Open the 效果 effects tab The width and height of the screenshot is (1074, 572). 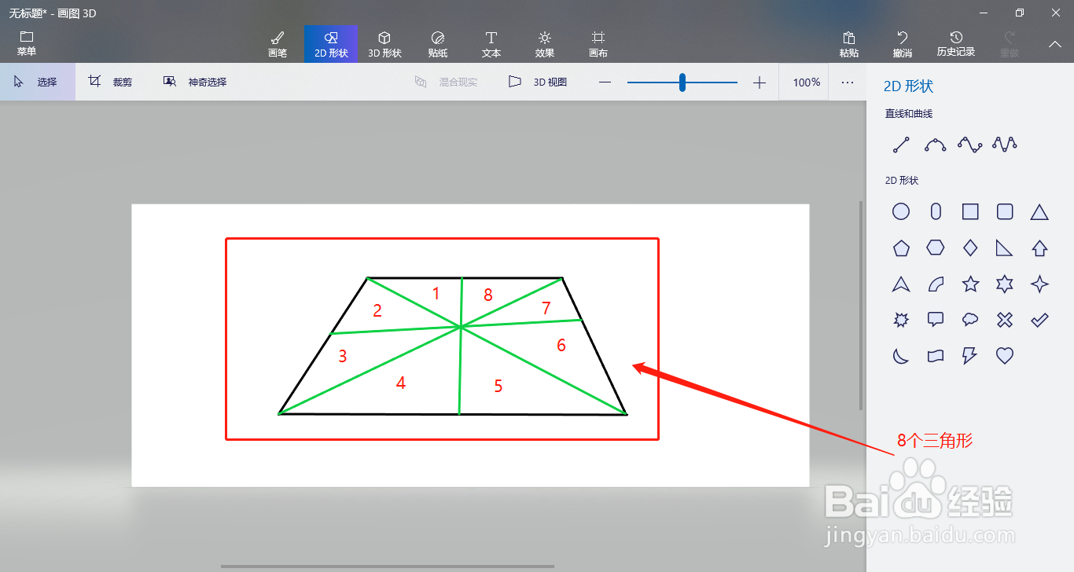[545, 44]
